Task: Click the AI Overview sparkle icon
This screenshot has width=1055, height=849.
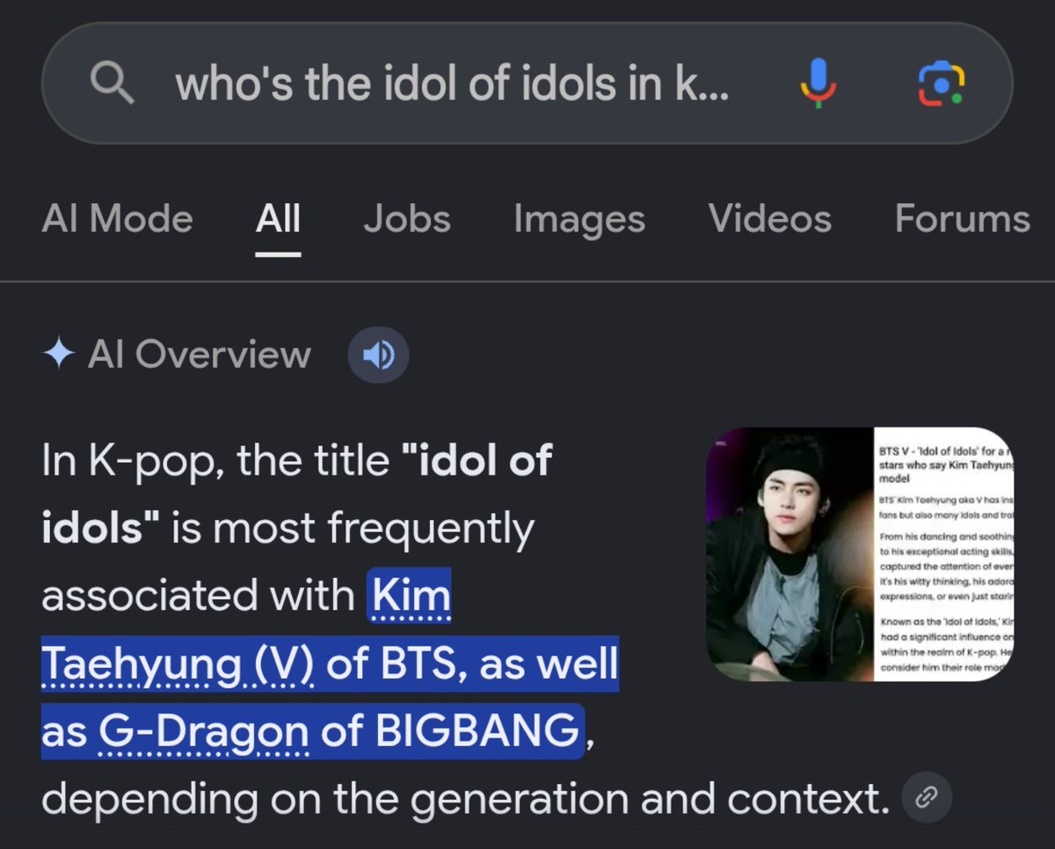Action: tap(58, 355)
